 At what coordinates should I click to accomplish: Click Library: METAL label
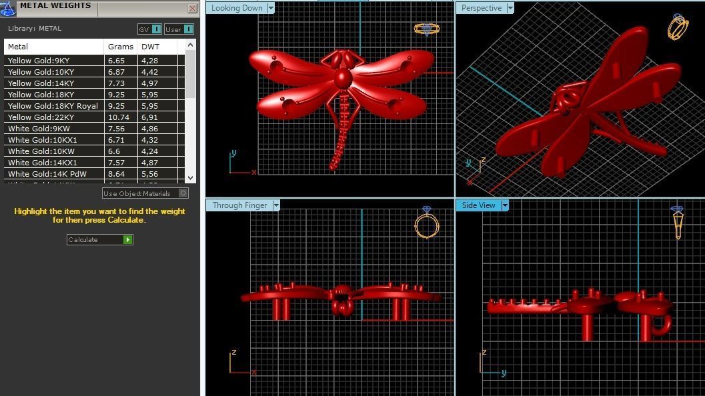(x=35, y=28)
